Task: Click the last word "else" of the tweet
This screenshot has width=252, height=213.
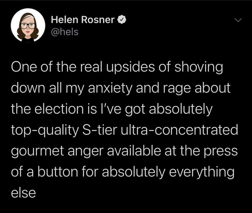Action: 24,192
